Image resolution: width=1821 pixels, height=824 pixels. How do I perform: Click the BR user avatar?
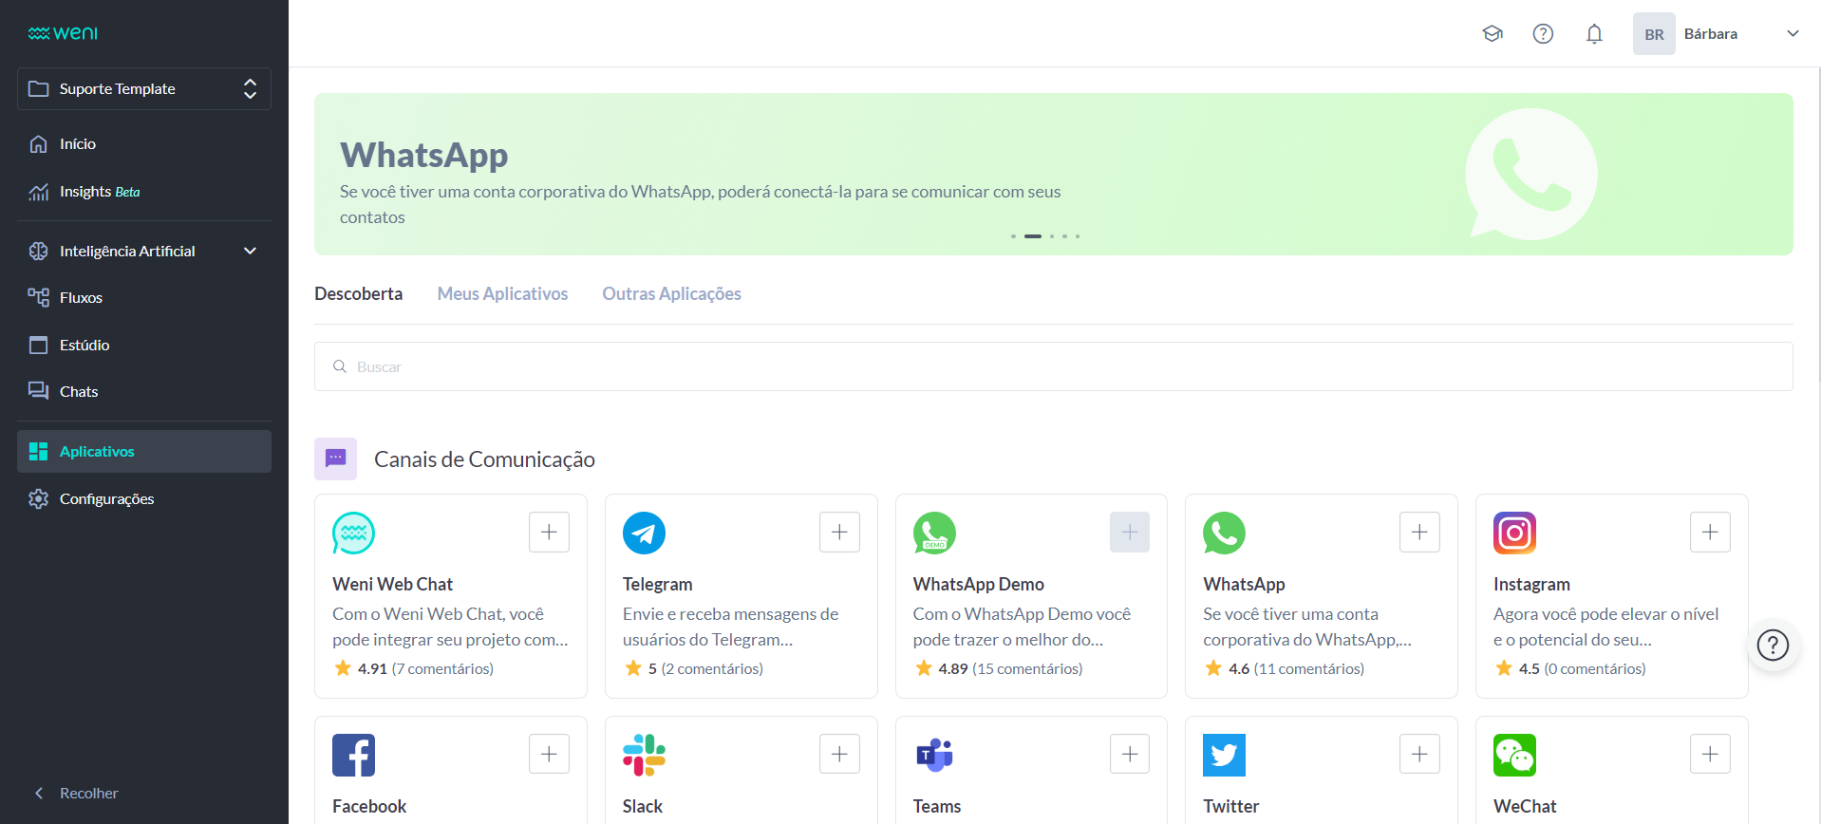[x=1654, y=34]
